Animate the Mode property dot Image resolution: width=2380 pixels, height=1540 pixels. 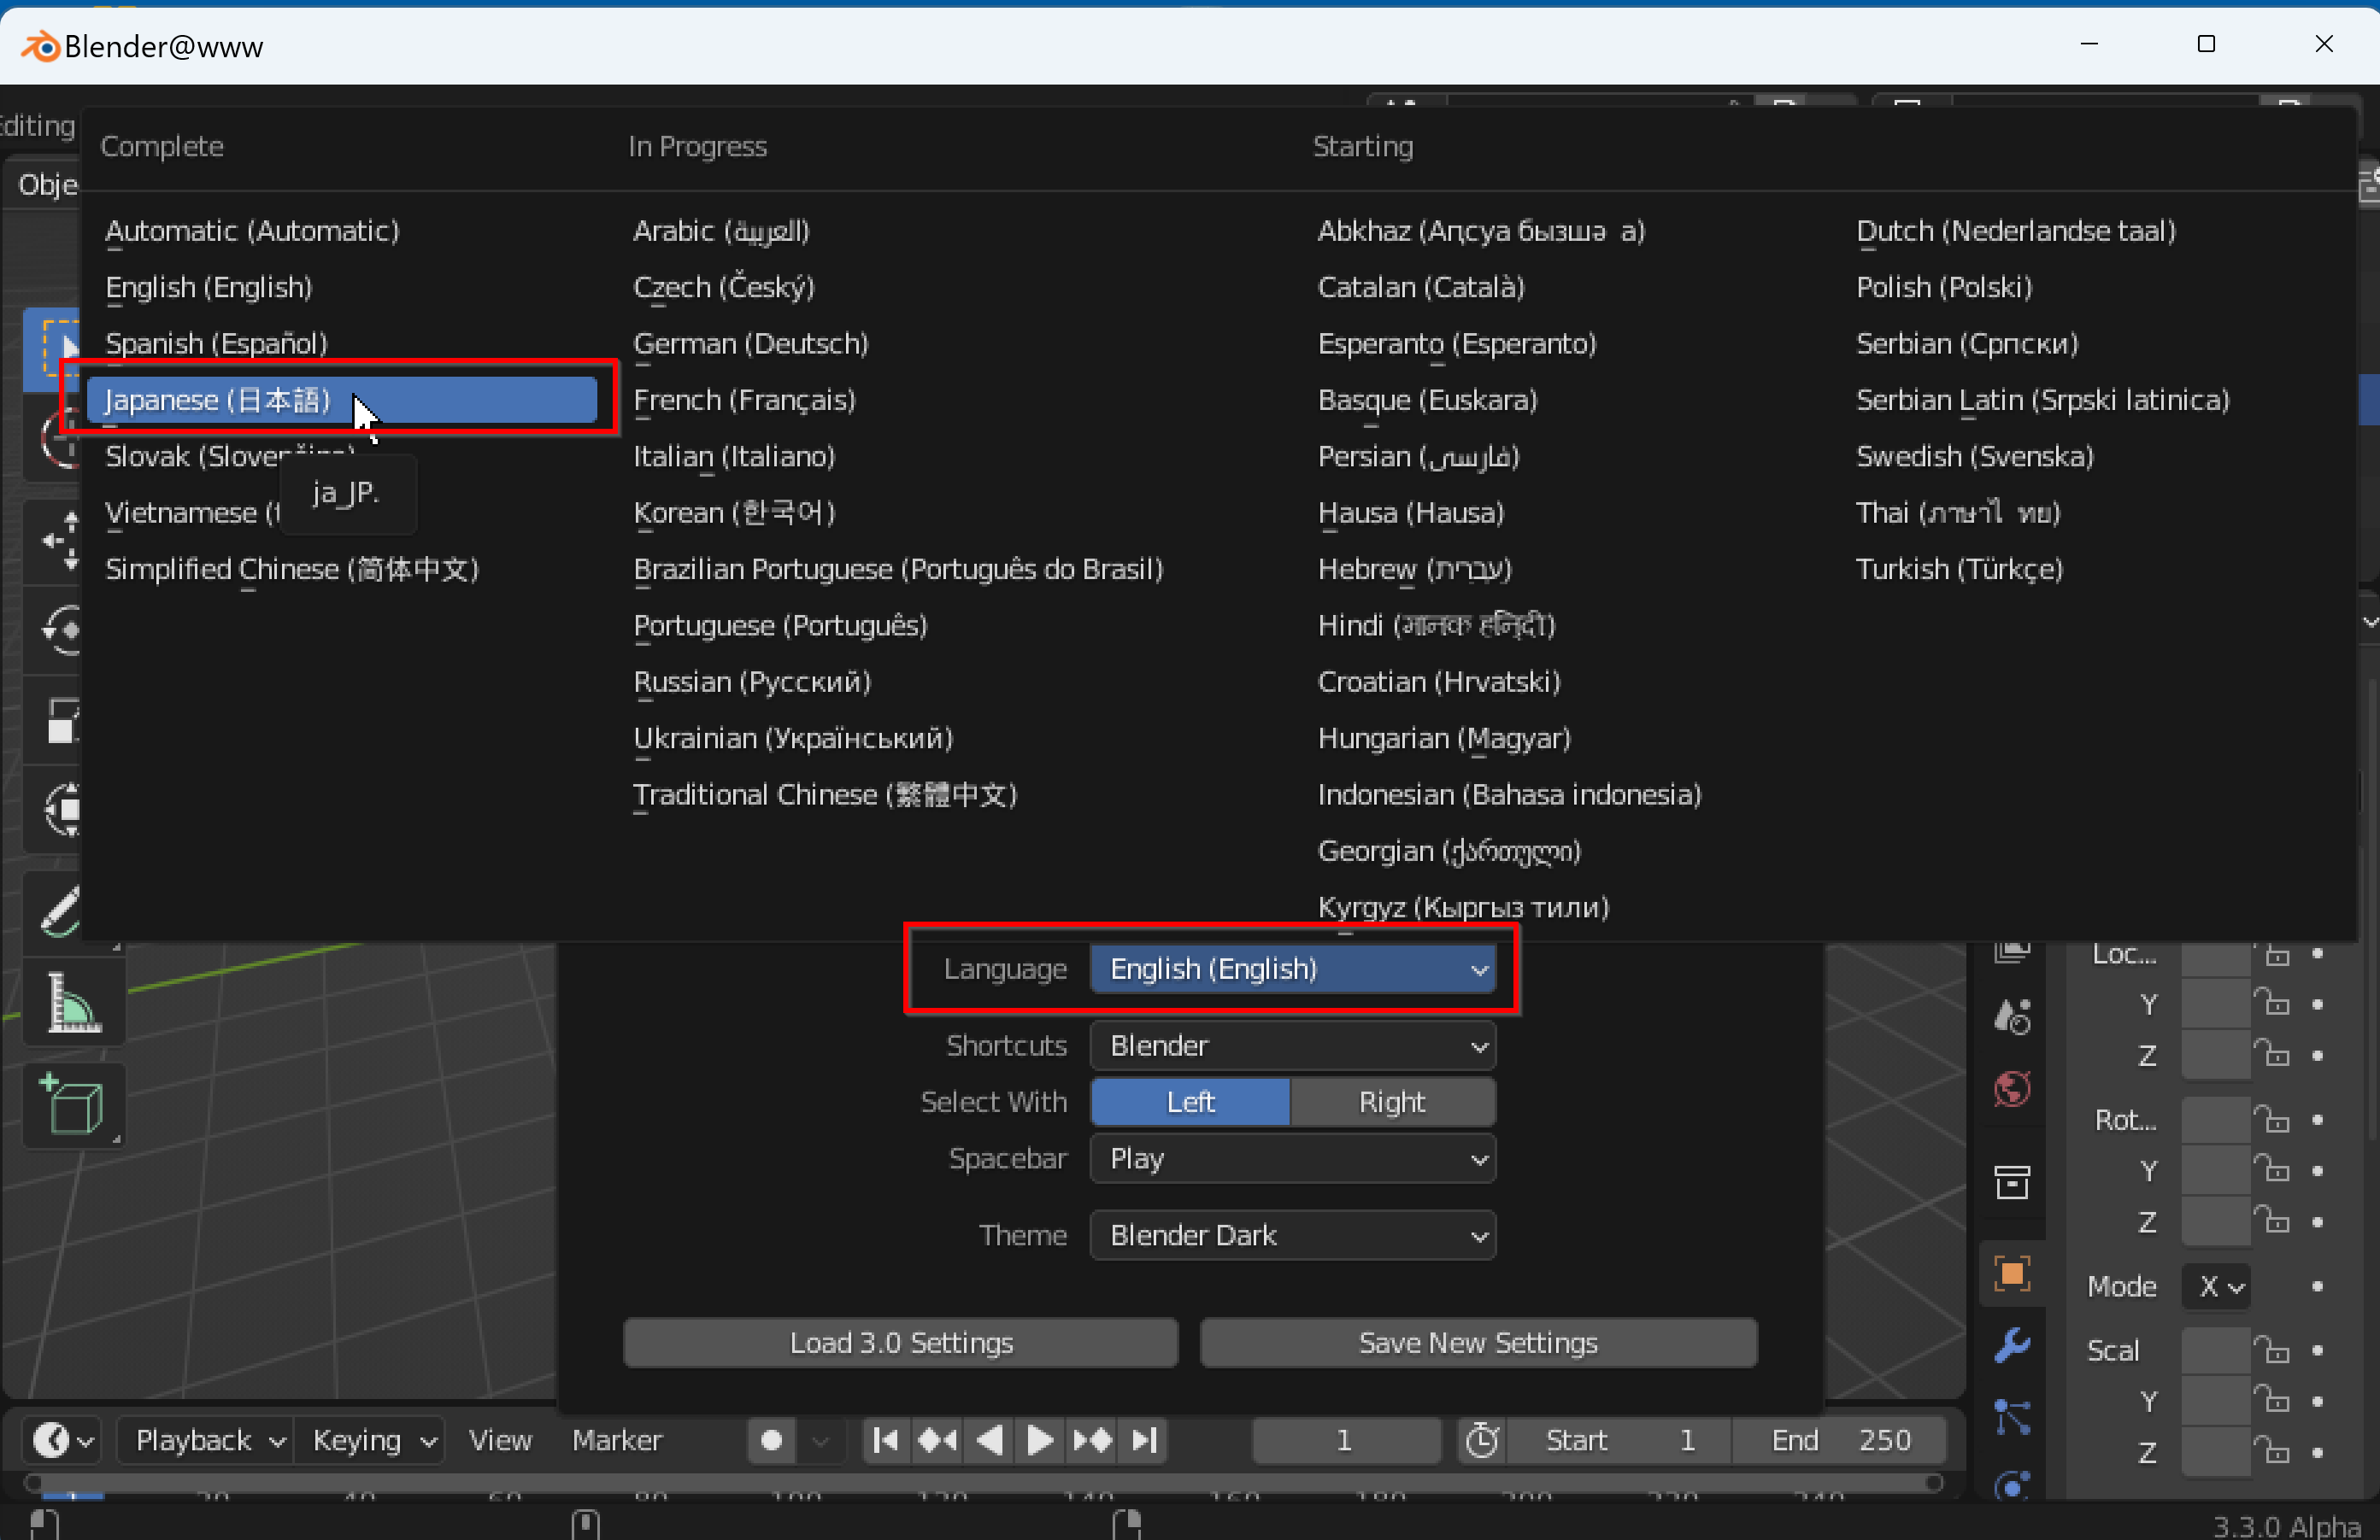click(x=2318, y=1286)
